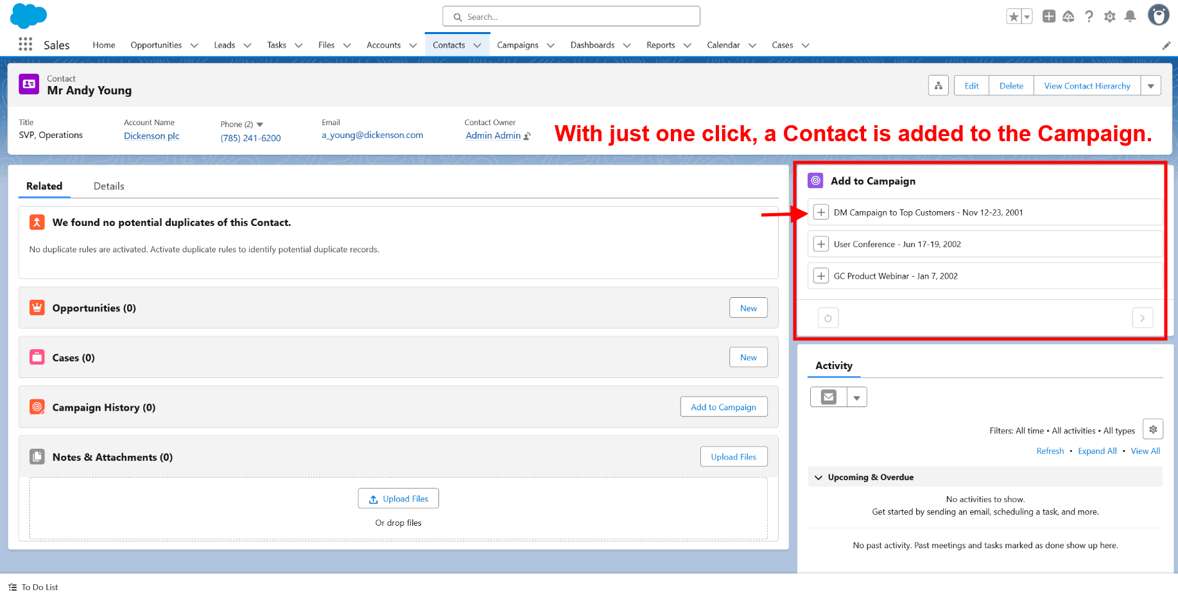Show more record actions dropdown
This screenshot has width=1178, height=597.
point(1151,85)
